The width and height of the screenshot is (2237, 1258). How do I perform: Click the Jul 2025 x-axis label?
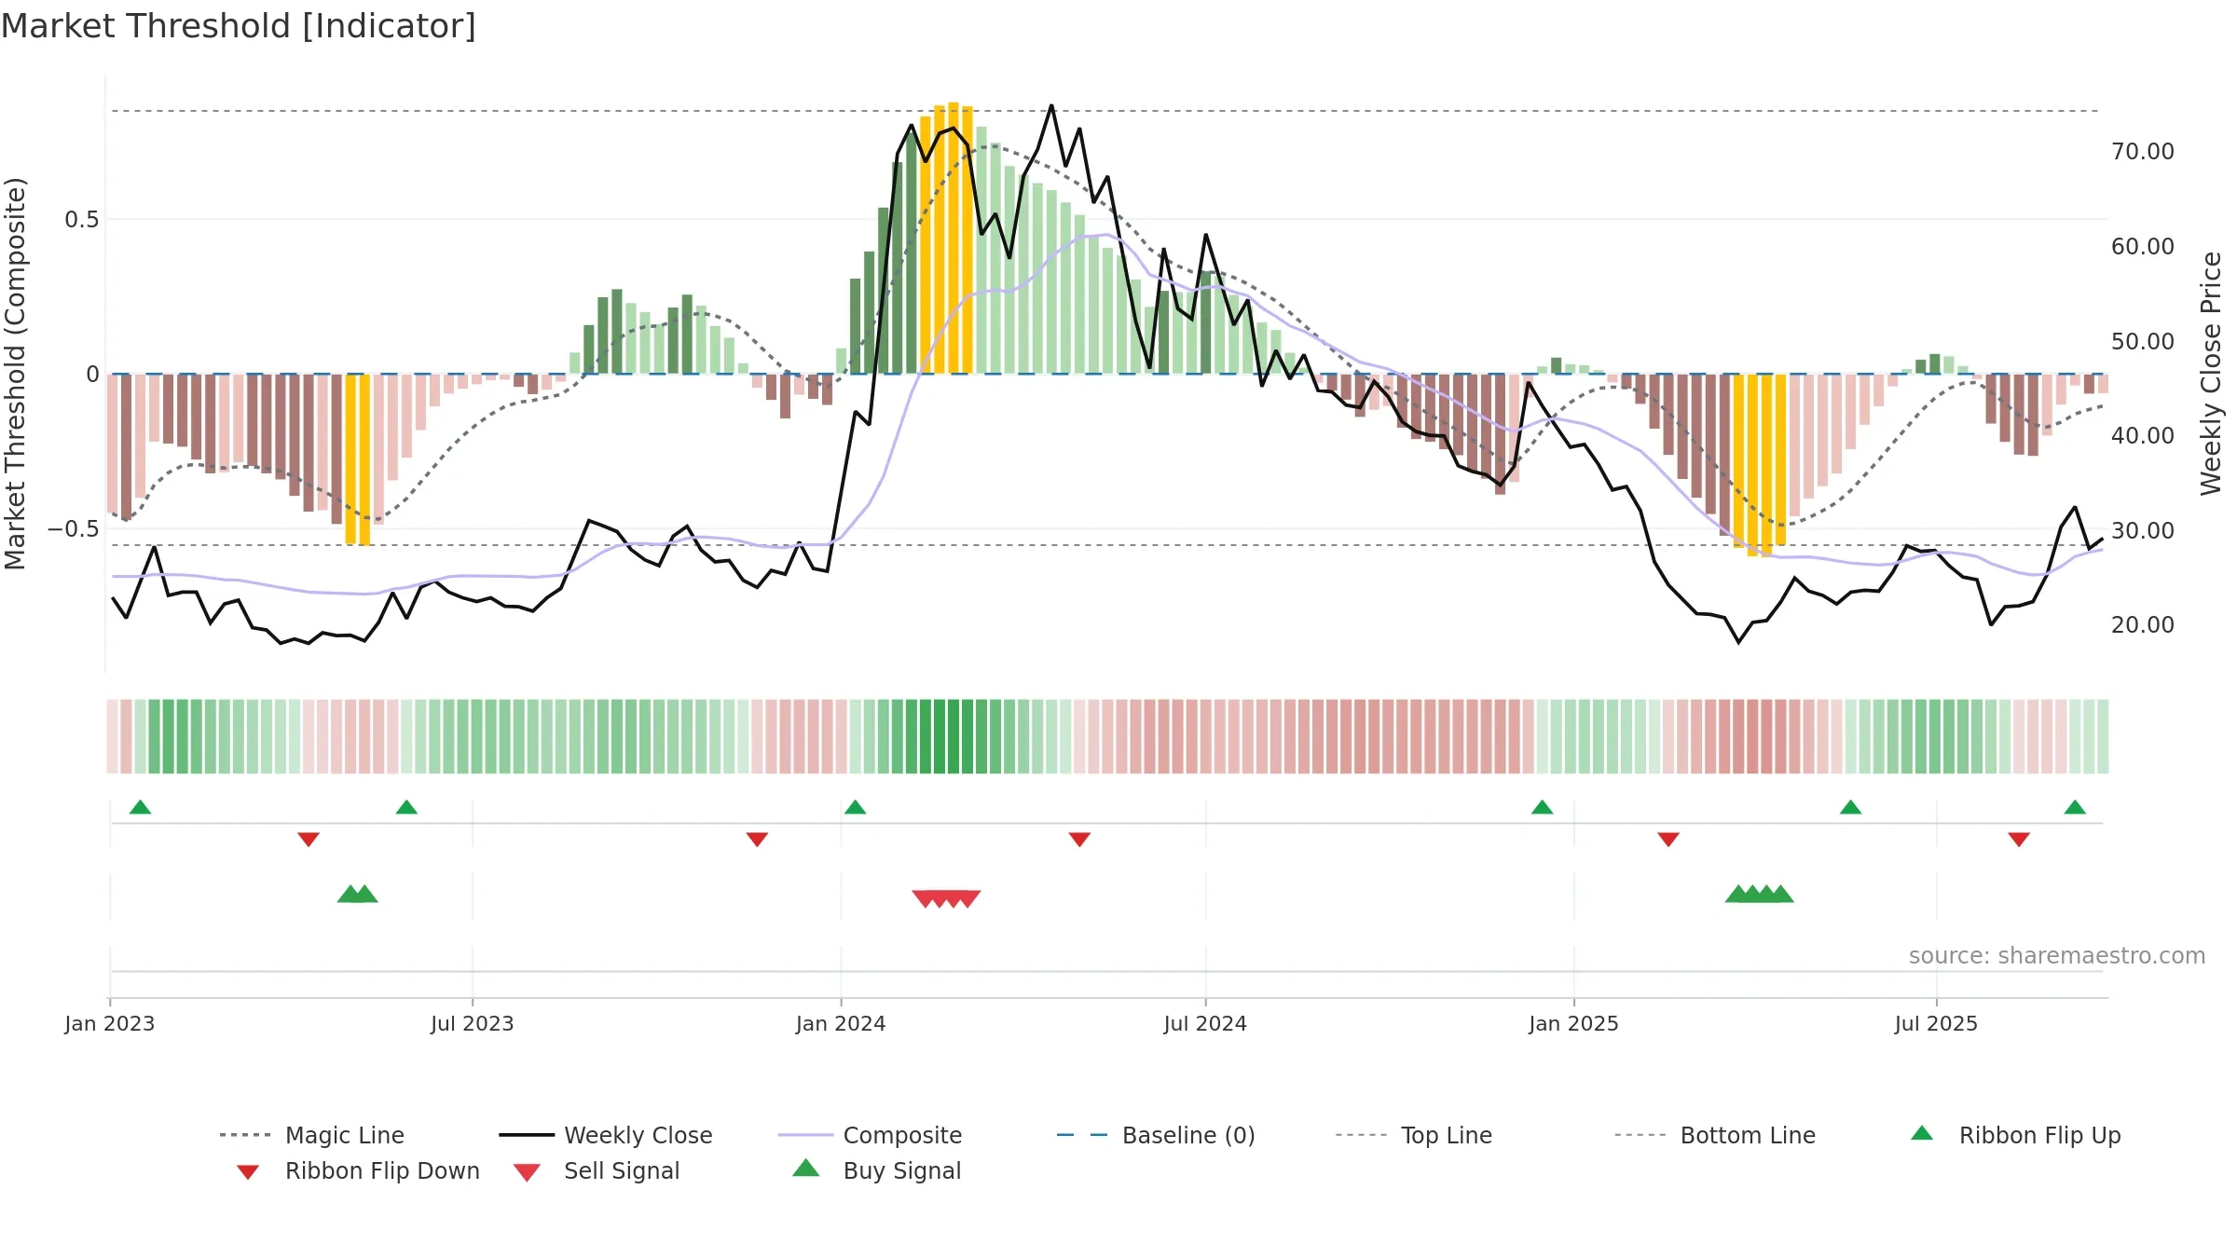pyautogui.click(x=1936, y=1023)
